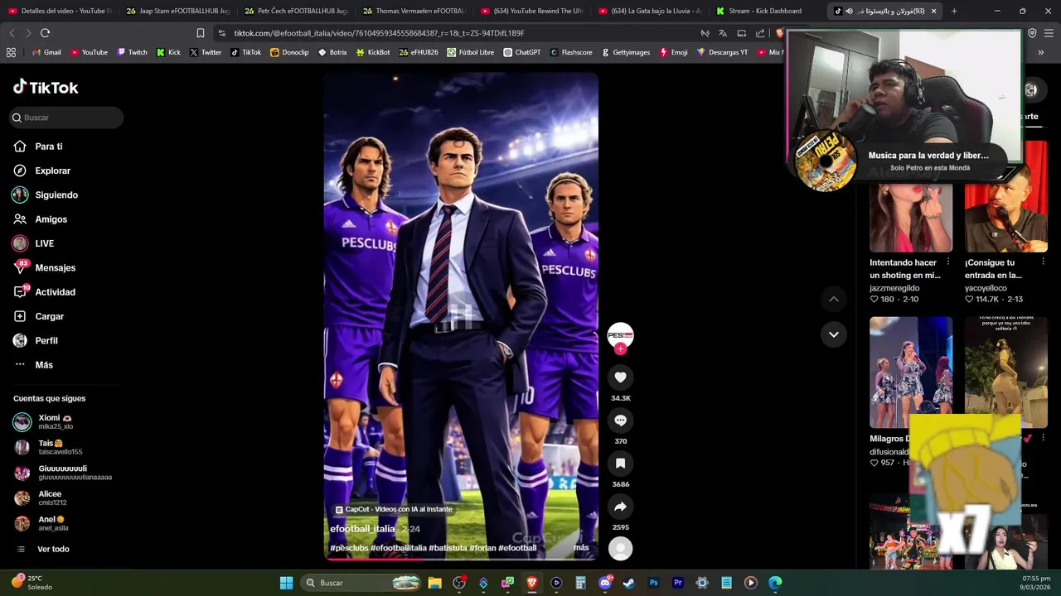Open followed account Tais taiscavello155
The width and height of the screenshot is (1061, 596).
pyautogui.click(x=62, y=448)
